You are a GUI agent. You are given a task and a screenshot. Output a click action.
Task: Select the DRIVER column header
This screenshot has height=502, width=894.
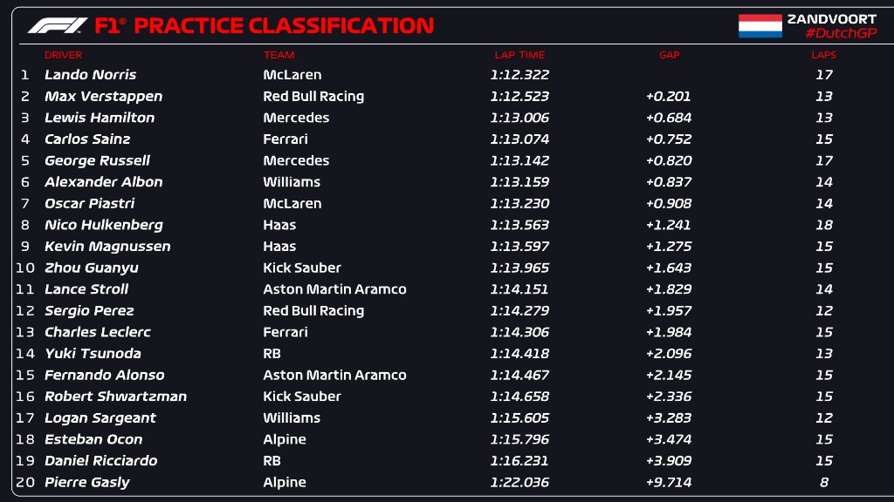click(63, 55)
